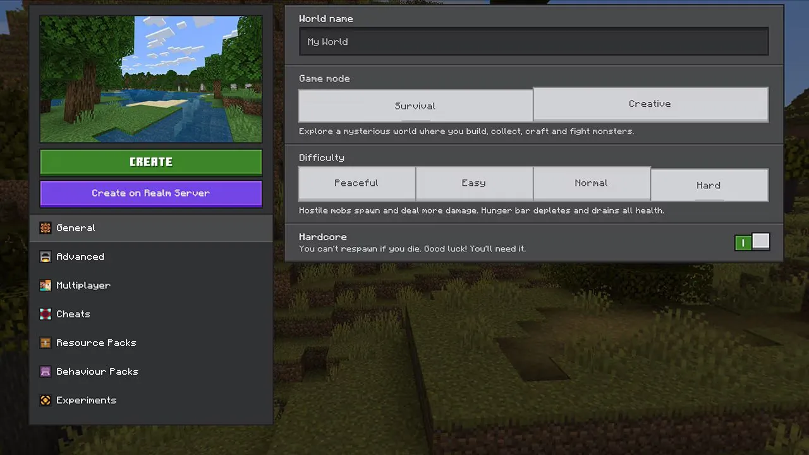Click the Cheats tab icon
The image size is (809, 455).
(46, 314)
